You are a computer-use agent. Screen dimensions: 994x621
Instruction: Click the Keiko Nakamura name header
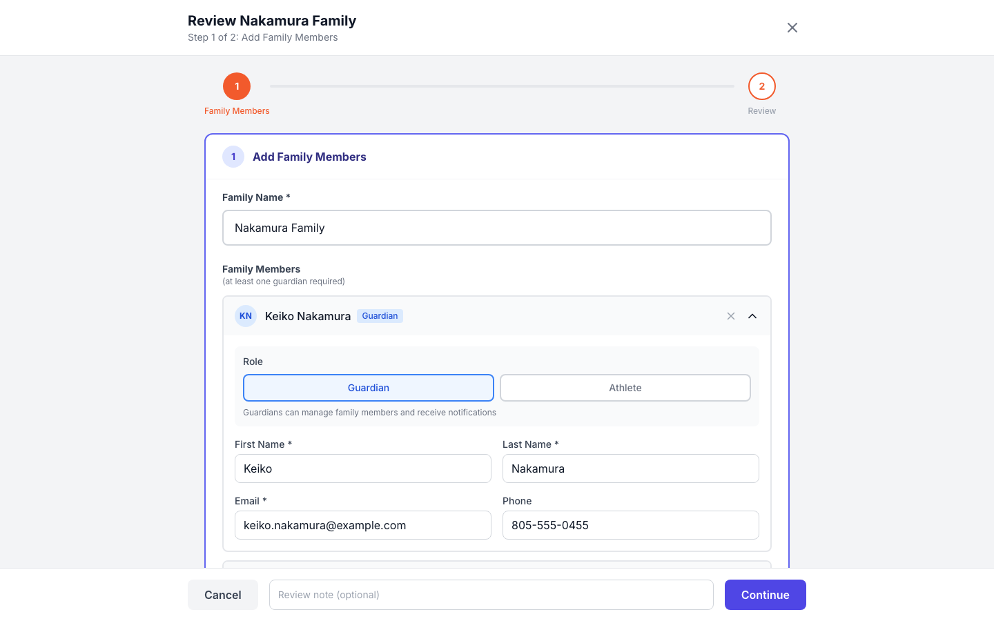coord(308,316)
